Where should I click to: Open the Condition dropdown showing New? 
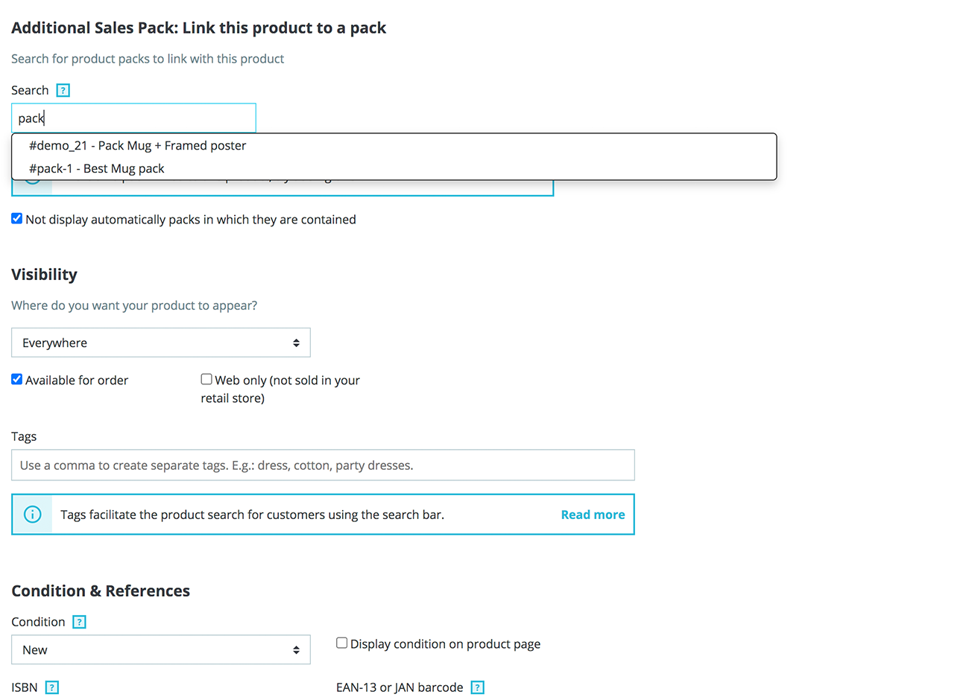161,650
